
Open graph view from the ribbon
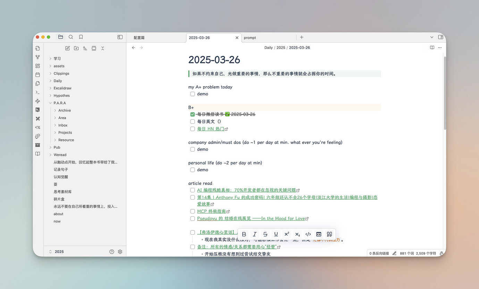(x=37, y=57)
